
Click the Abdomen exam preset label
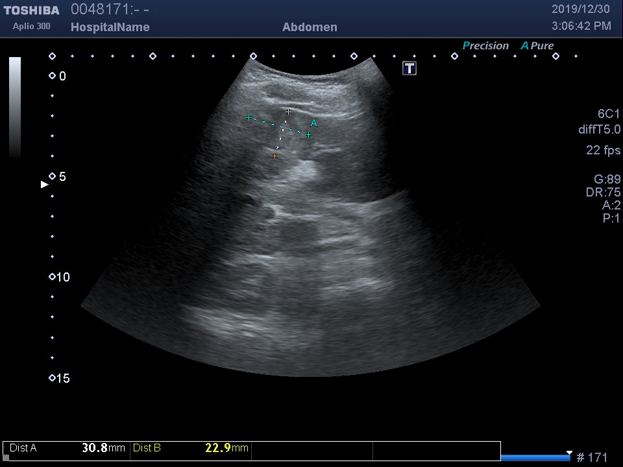coord(310,27)
